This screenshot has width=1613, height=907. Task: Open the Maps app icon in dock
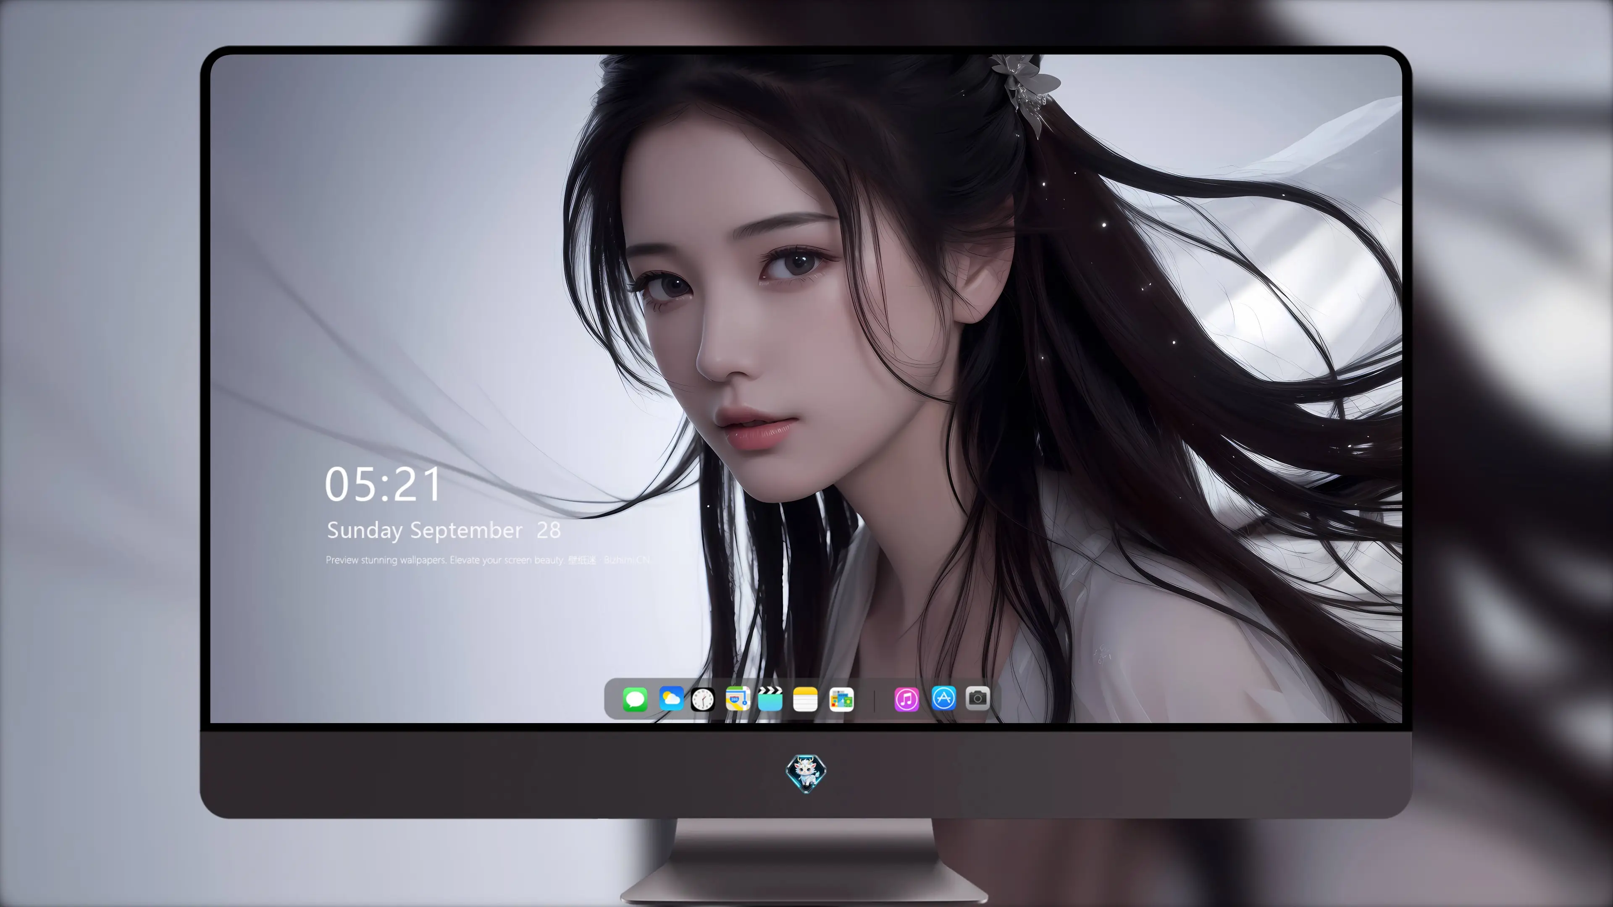click(738, 699)
